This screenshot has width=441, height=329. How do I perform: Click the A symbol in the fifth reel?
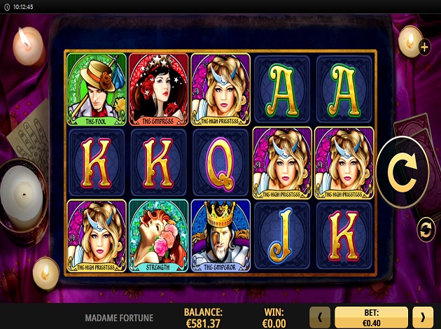coord(344,89)
